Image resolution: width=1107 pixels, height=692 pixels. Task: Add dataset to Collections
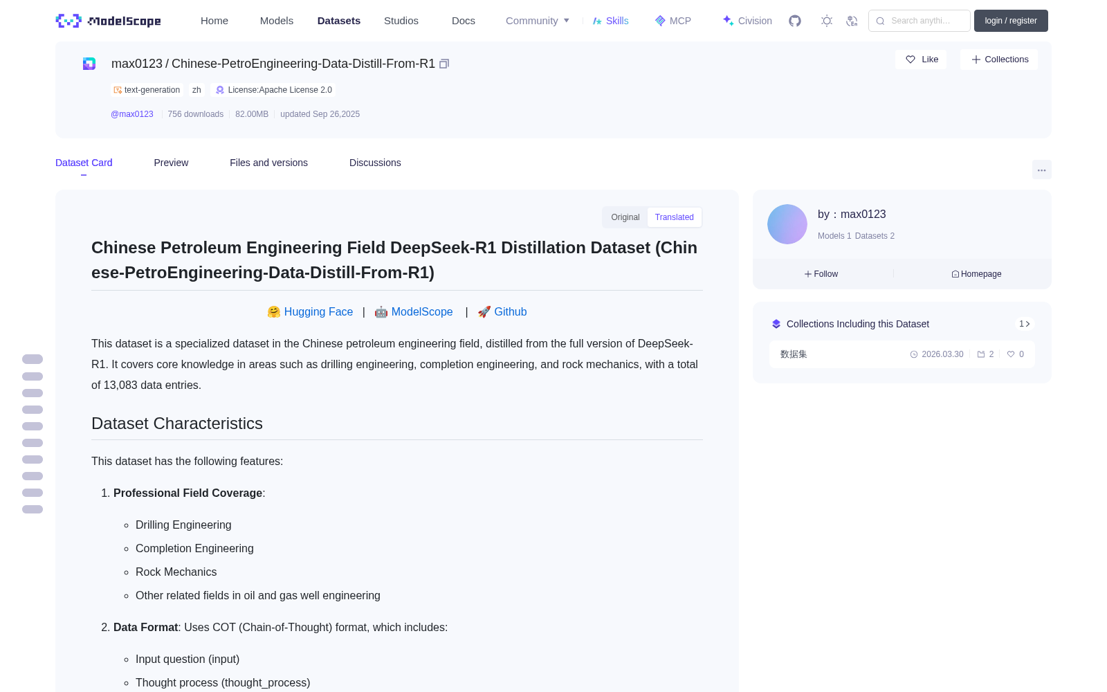[999, 60]
